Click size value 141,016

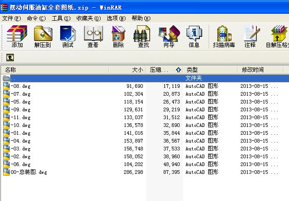point(133,133)
